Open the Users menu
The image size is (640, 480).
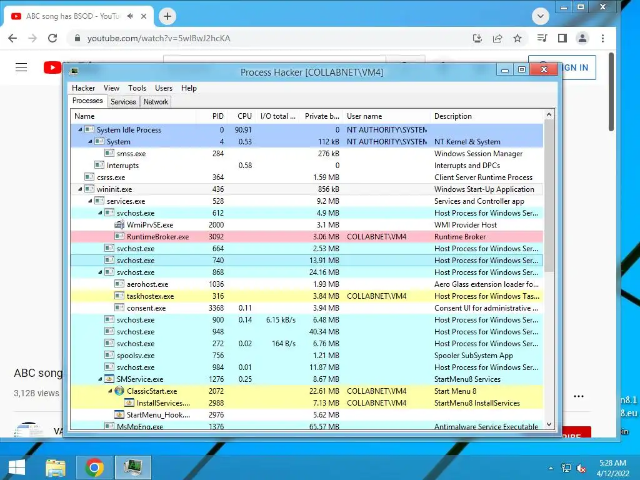(x=164, y=88)
